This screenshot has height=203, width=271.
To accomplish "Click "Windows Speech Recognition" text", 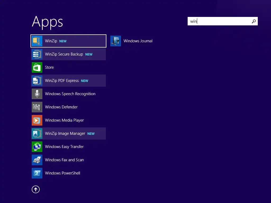I will click(x=70, y=94).
